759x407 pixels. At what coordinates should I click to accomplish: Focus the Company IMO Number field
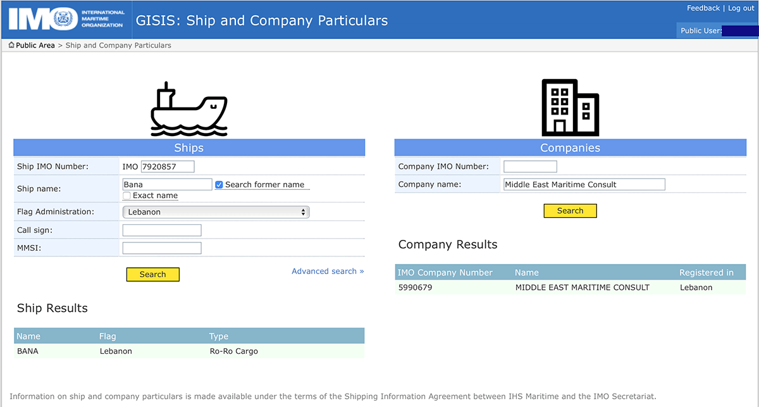[530, 166]
